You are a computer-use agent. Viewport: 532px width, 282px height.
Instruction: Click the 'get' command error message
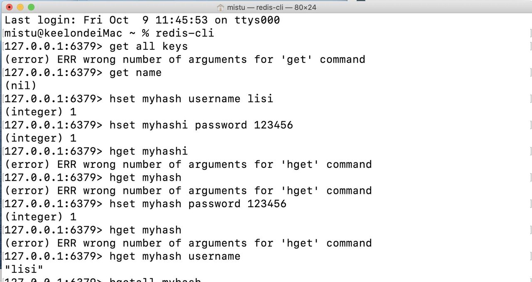pos(185,59)
